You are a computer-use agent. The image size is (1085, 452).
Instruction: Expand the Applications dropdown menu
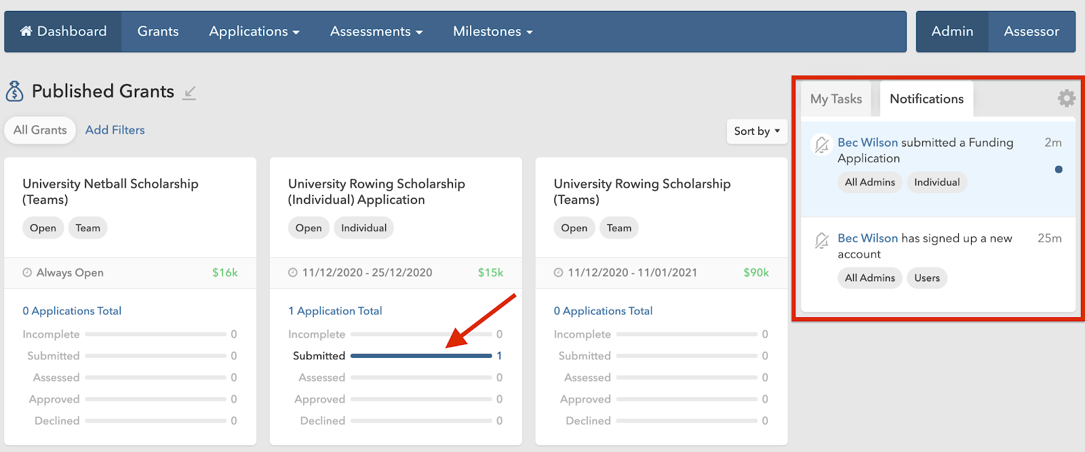(254, 31)
